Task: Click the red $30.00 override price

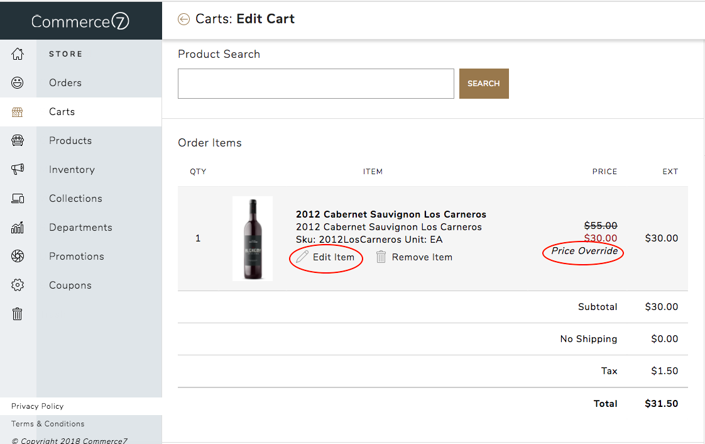Action: click(601, 238)
